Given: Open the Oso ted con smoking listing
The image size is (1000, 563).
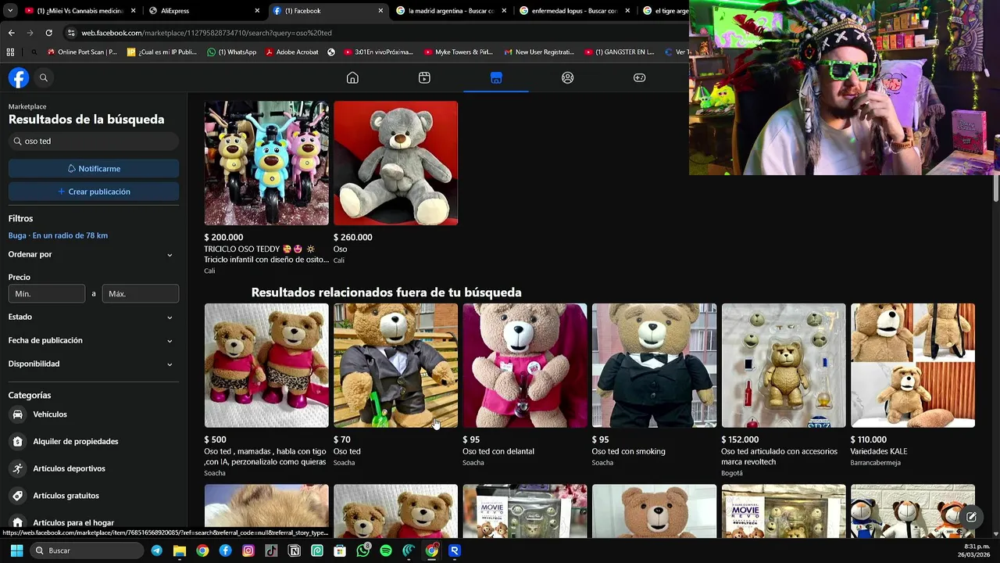Looking at the screenshot, I should pyautogui.click(x=654, y=365).
